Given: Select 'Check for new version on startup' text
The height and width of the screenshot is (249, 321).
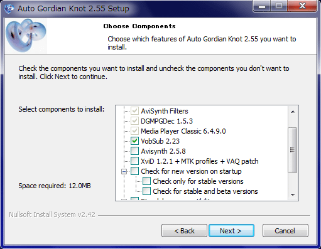Looking at the screenshot, I should click(191, 171).
